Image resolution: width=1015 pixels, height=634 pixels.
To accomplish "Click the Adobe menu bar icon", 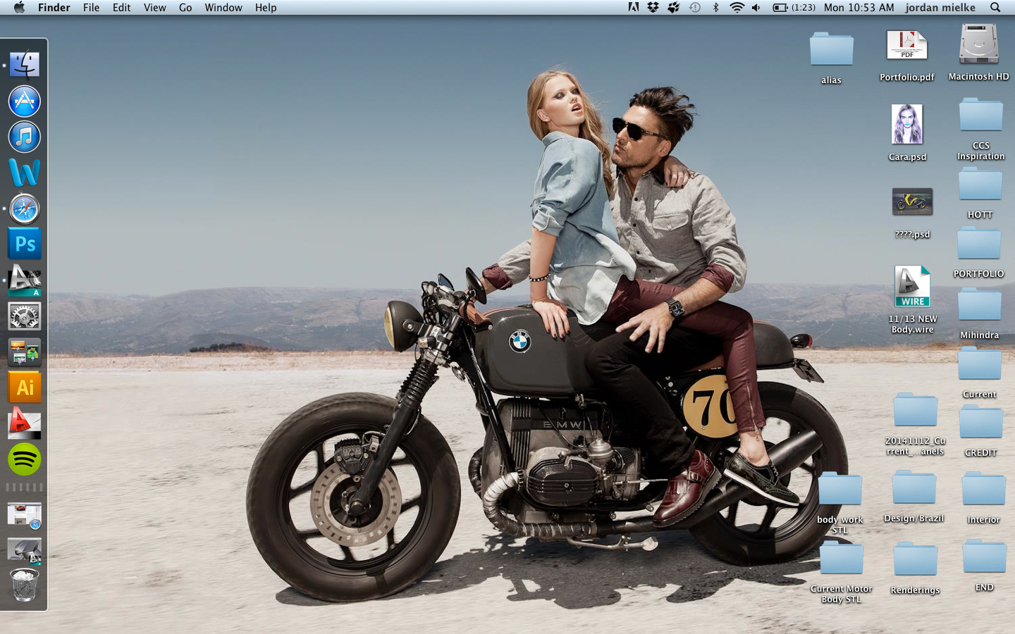I will coord(634,7).
